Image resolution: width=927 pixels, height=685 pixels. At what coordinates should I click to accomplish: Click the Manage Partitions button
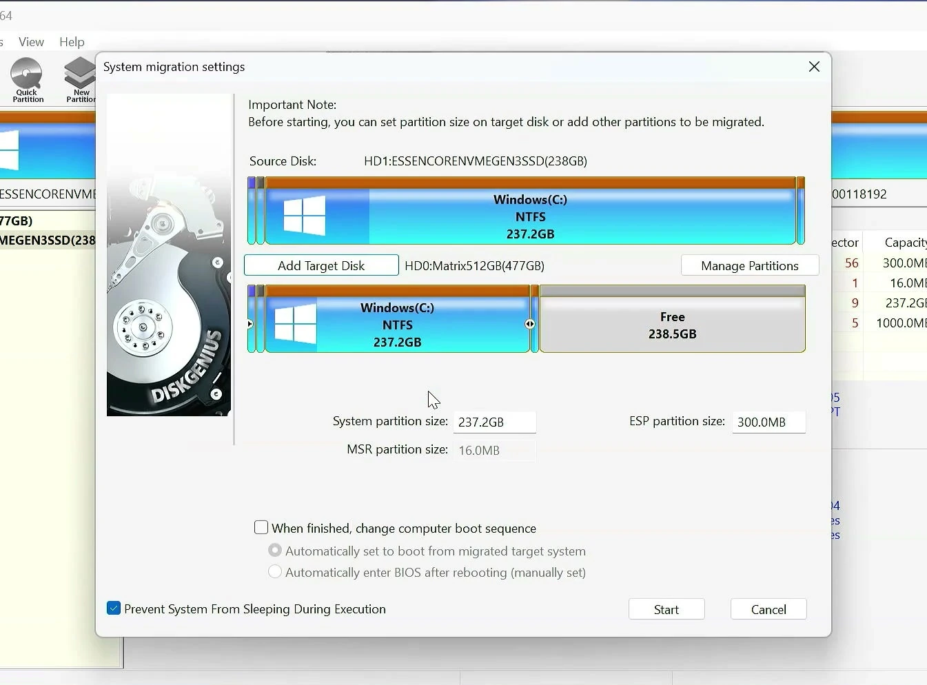point(750,265)
